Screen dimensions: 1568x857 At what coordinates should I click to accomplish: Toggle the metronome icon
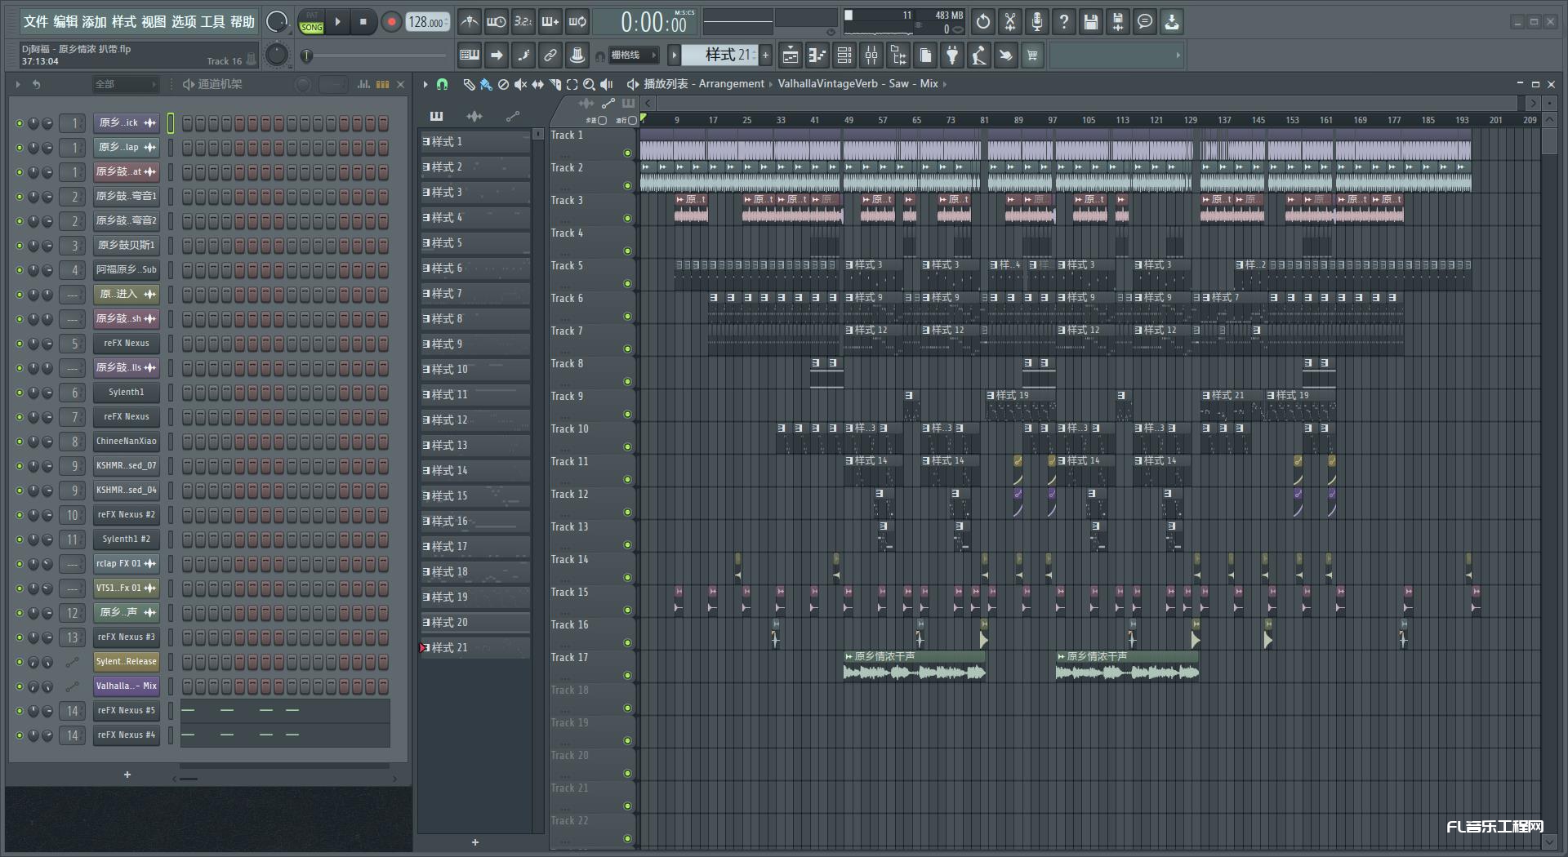point(469,22)
